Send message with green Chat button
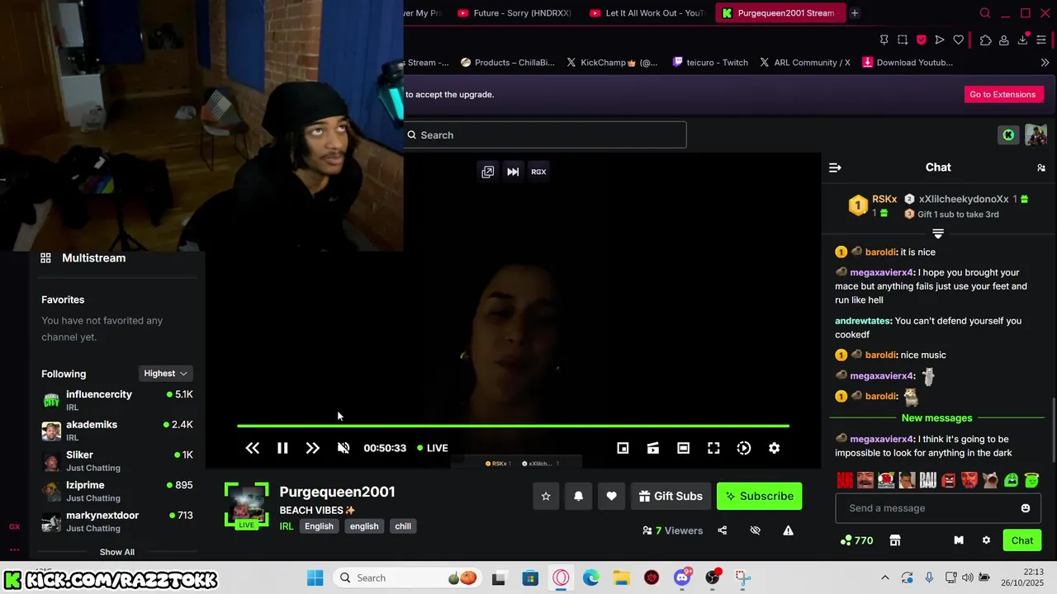This screenshot has width=1057, height=594. coord(1022,540)
